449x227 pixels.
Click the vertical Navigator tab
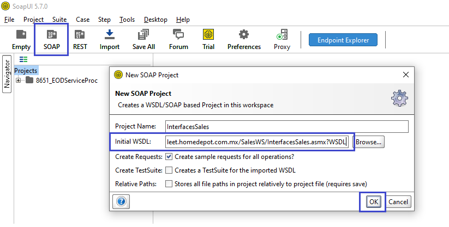[7, 74]
